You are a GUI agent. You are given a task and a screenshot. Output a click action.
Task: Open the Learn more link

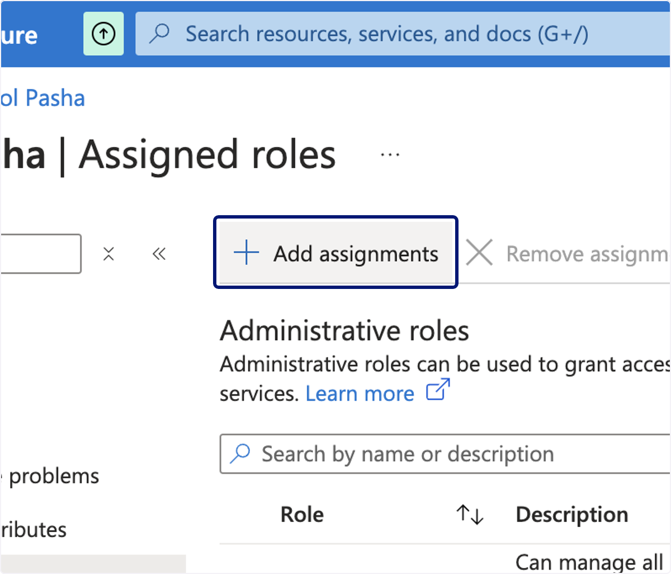click(360, 394)
